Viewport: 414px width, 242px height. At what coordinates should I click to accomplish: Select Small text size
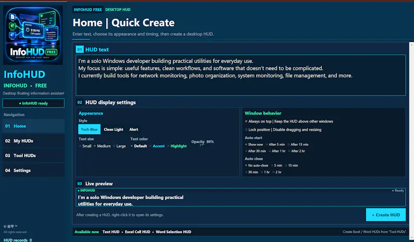pyautogui.click(x=85, y=146)
